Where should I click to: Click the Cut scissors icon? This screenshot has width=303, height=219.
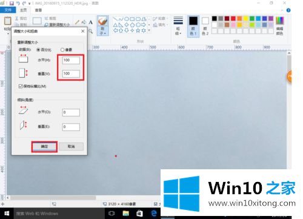[x=17, y=18]
